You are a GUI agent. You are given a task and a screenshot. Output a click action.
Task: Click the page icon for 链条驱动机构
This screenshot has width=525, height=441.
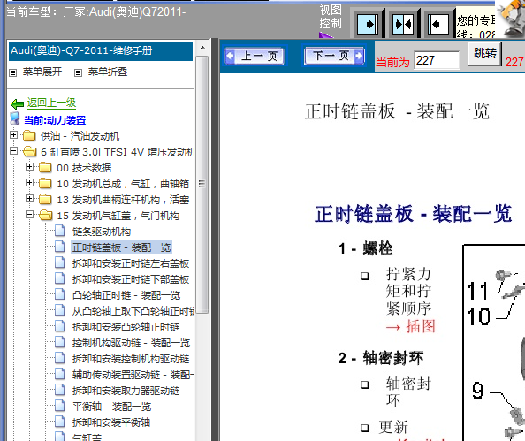click(60, 231)
